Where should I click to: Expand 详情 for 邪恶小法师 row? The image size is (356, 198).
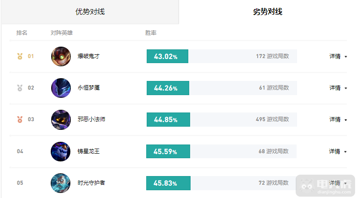(338, 119)
